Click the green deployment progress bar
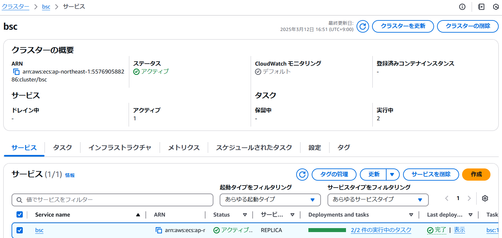Viewport: 502px width, 238px height. [327, 230]
